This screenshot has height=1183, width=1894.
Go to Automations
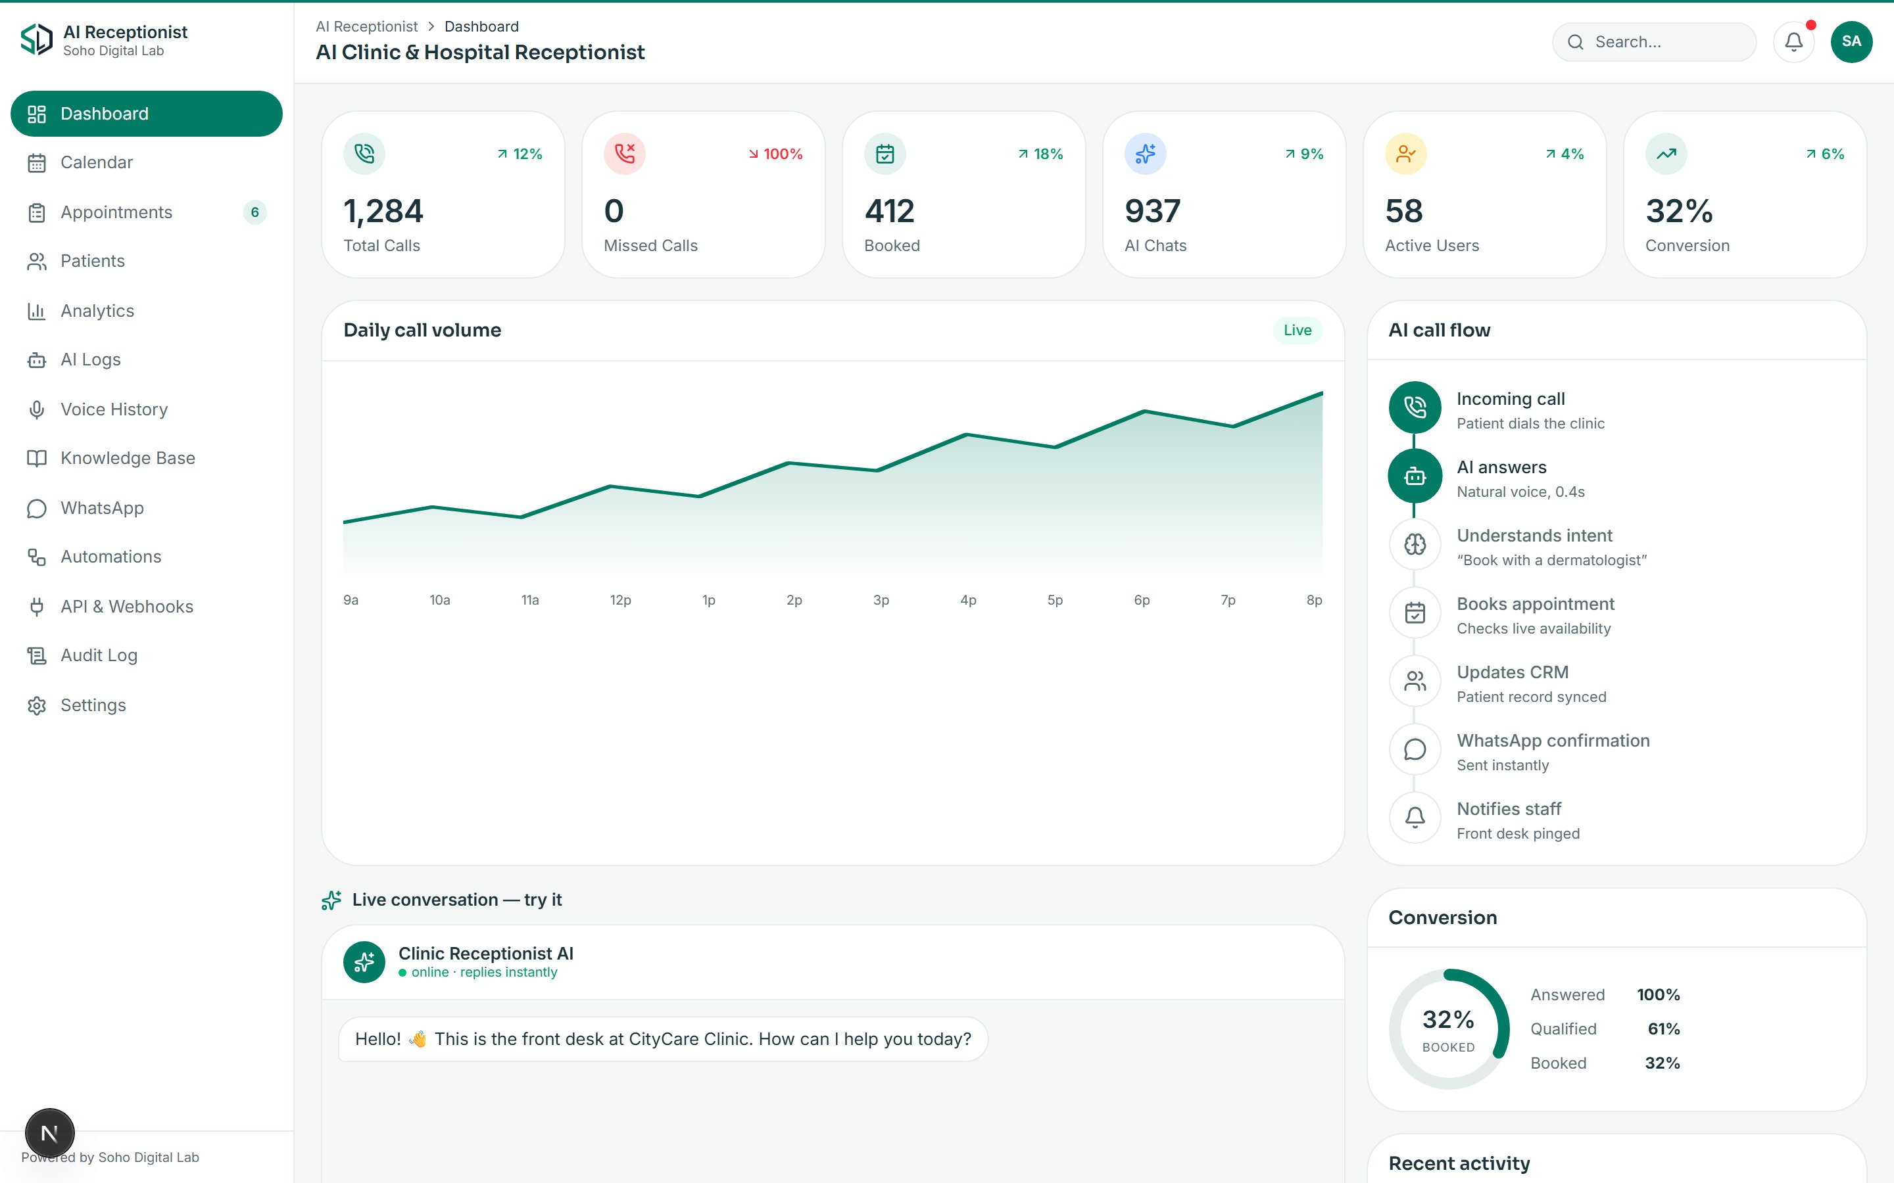coord(147,556)
